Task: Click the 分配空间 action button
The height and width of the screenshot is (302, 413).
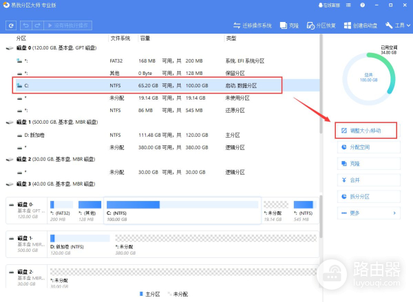Action: point(369,147)
